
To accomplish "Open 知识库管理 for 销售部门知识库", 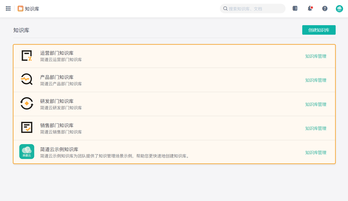I will [x=316, y=128].
